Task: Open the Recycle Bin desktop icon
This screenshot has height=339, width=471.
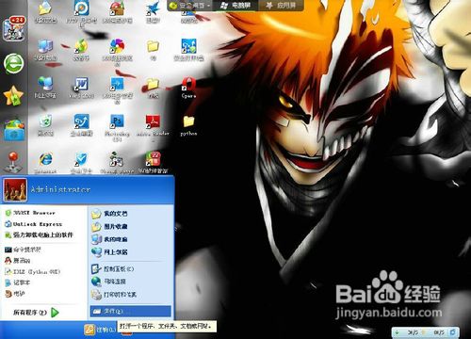Action: point(45,125)
